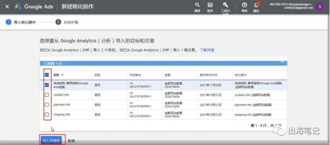330x145 pixels.
Task: Click 'payment info (全部网站数据)' cell
Action: [x=253, y=105]
